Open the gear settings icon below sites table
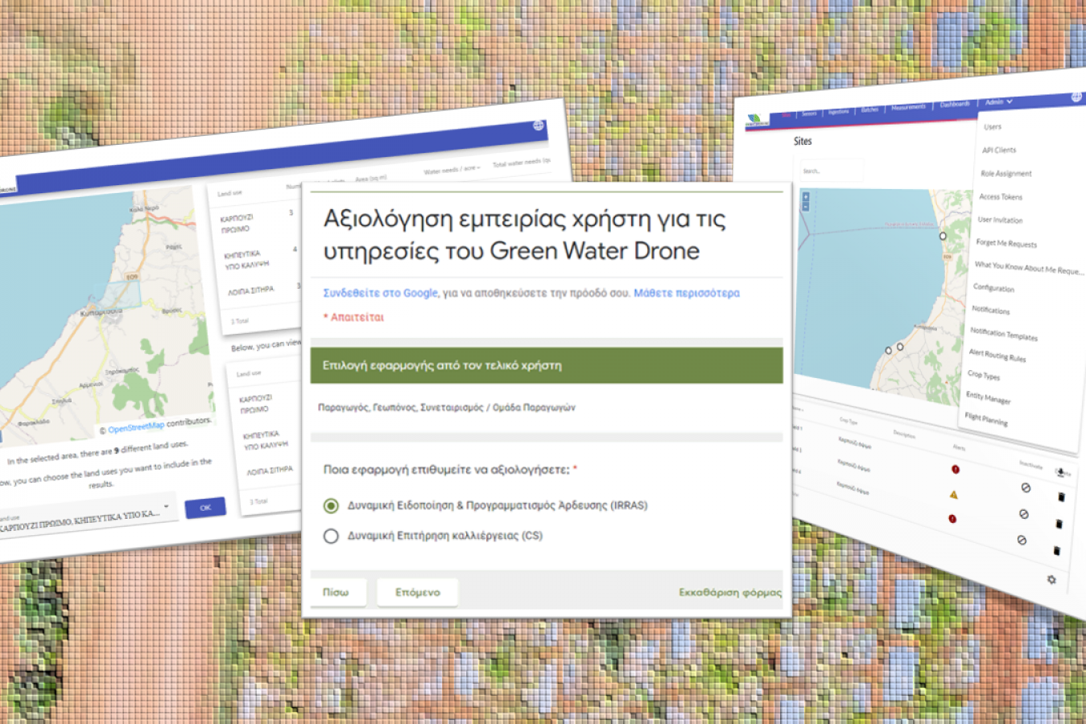Screen dimensions: 1086x724 point(1051,579)
